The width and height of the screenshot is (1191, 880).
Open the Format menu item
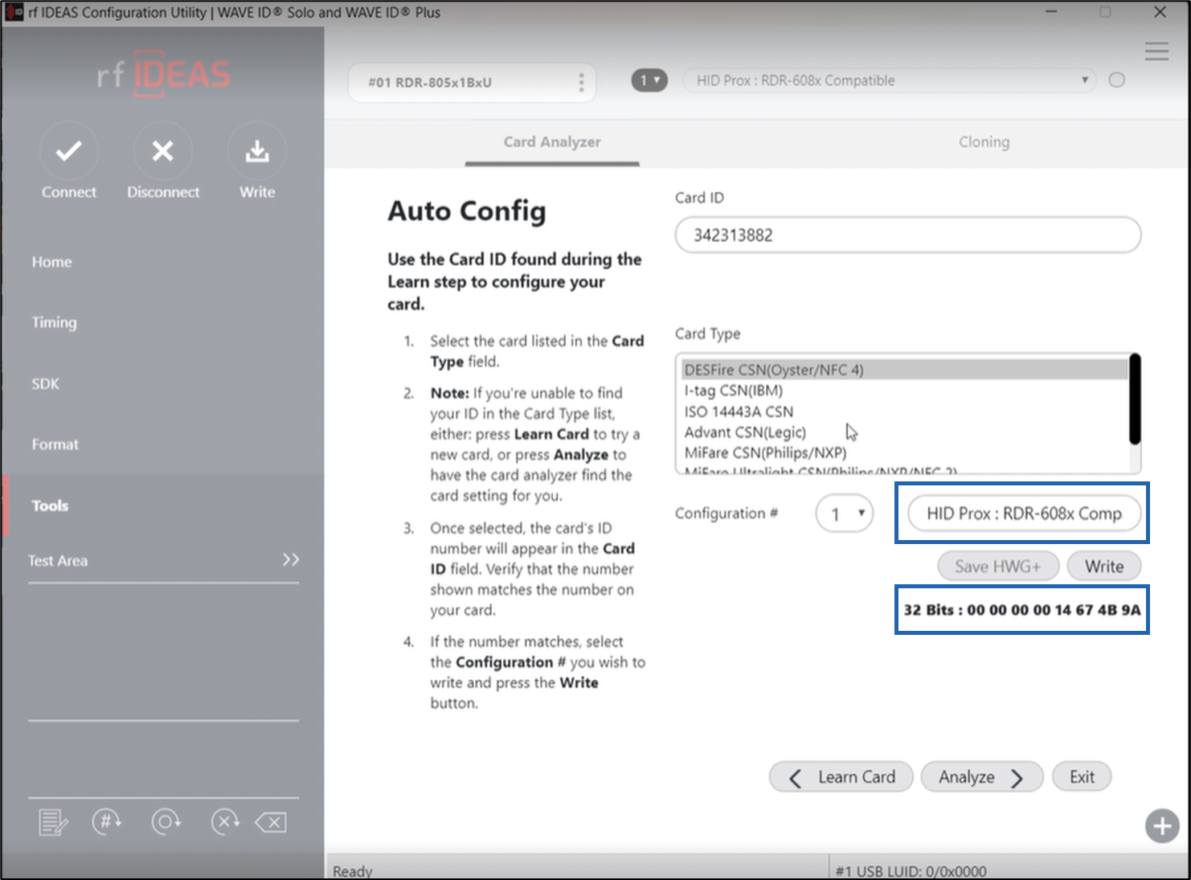[x=55, y=444]
